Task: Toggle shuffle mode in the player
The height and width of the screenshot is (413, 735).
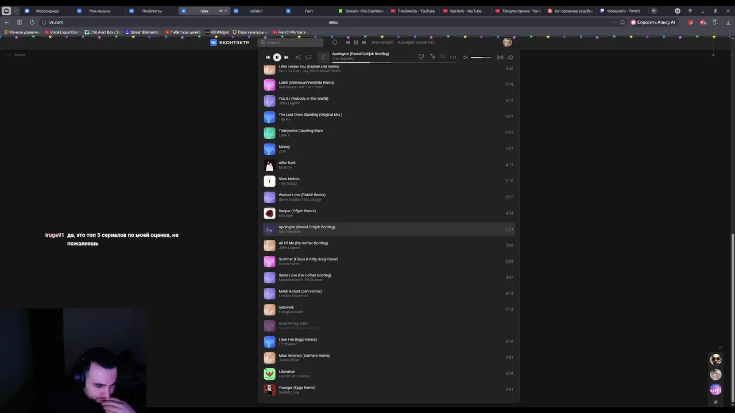Action: tap(297, 57)
